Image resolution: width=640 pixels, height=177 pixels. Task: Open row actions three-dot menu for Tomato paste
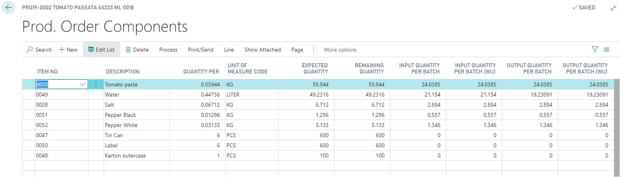pyautogui.click(x=96, y=84)
